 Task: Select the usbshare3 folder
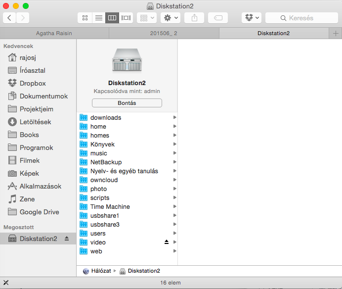(127, 225)
